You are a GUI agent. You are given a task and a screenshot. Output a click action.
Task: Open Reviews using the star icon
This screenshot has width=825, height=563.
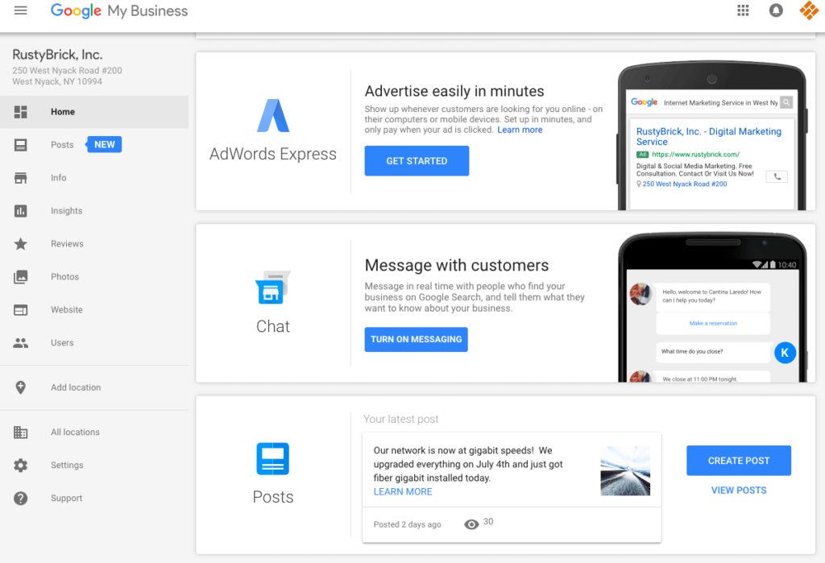click(x=22, y=243)
